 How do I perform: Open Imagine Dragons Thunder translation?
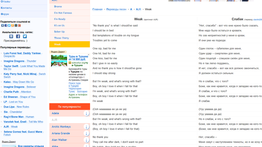pyautogui.click(x=20, y=61)
